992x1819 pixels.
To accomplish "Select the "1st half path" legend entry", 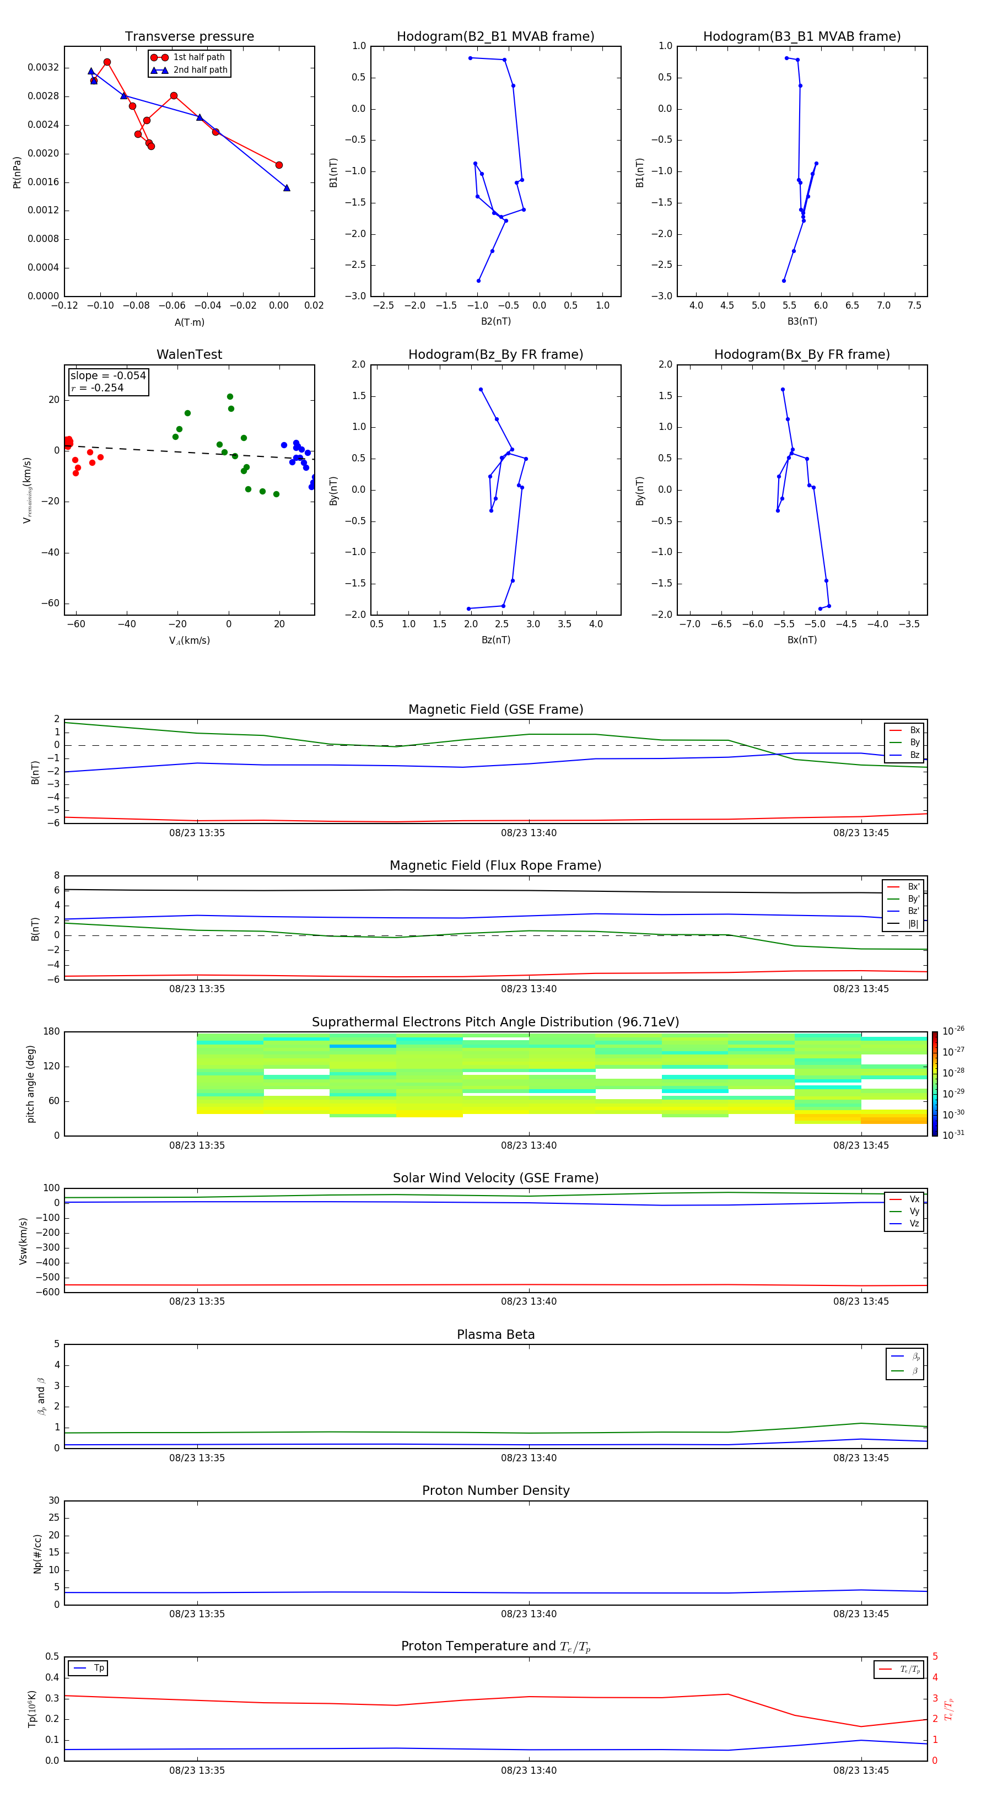I will (x=188, y=57).
